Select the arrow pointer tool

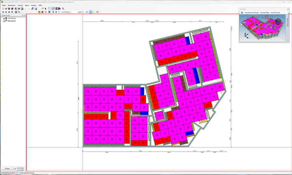45,8
